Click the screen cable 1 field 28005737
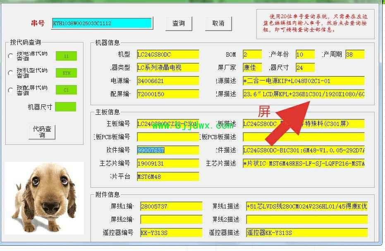This screenshot has height=251, width=385. 171,206
